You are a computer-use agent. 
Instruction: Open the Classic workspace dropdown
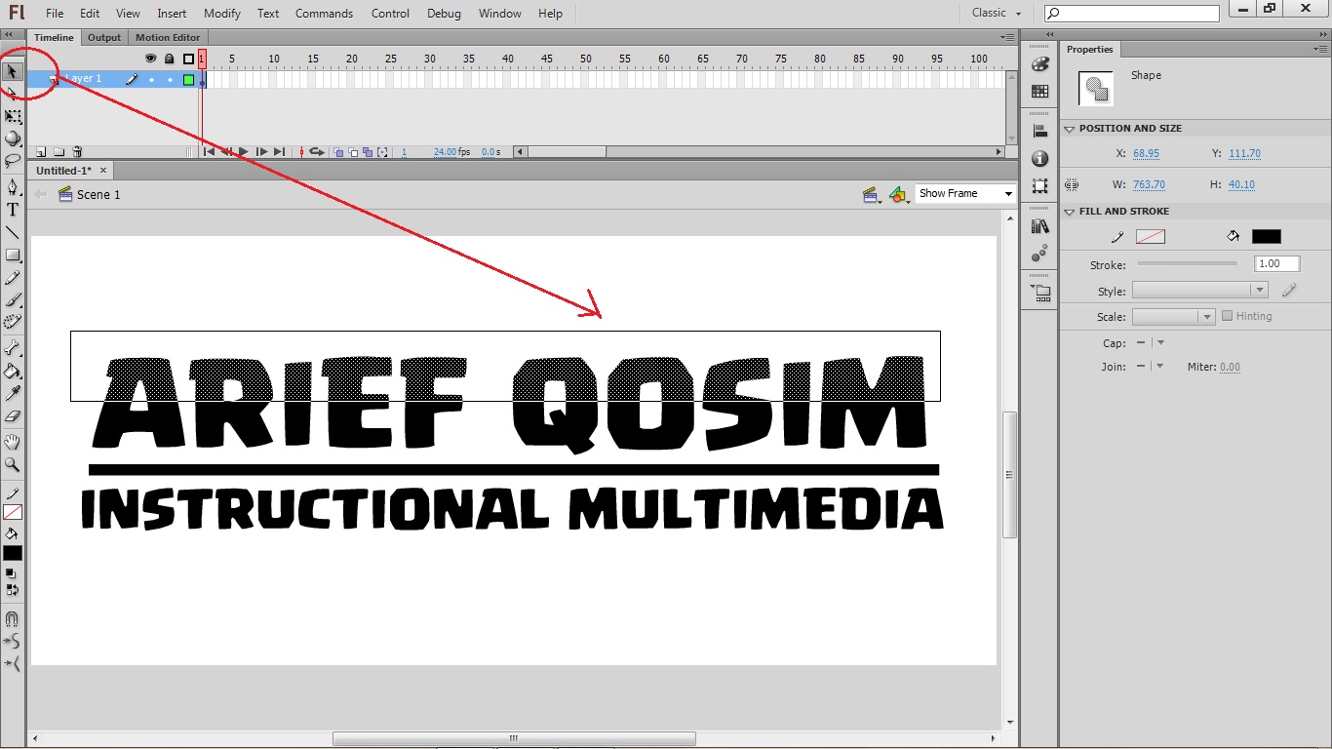(x=997, y=13)
